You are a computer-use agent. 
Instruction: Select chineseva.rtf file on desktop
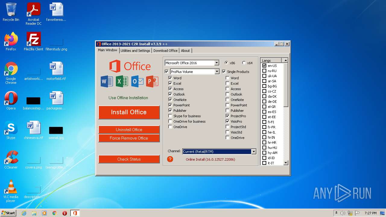coord(33,130)
